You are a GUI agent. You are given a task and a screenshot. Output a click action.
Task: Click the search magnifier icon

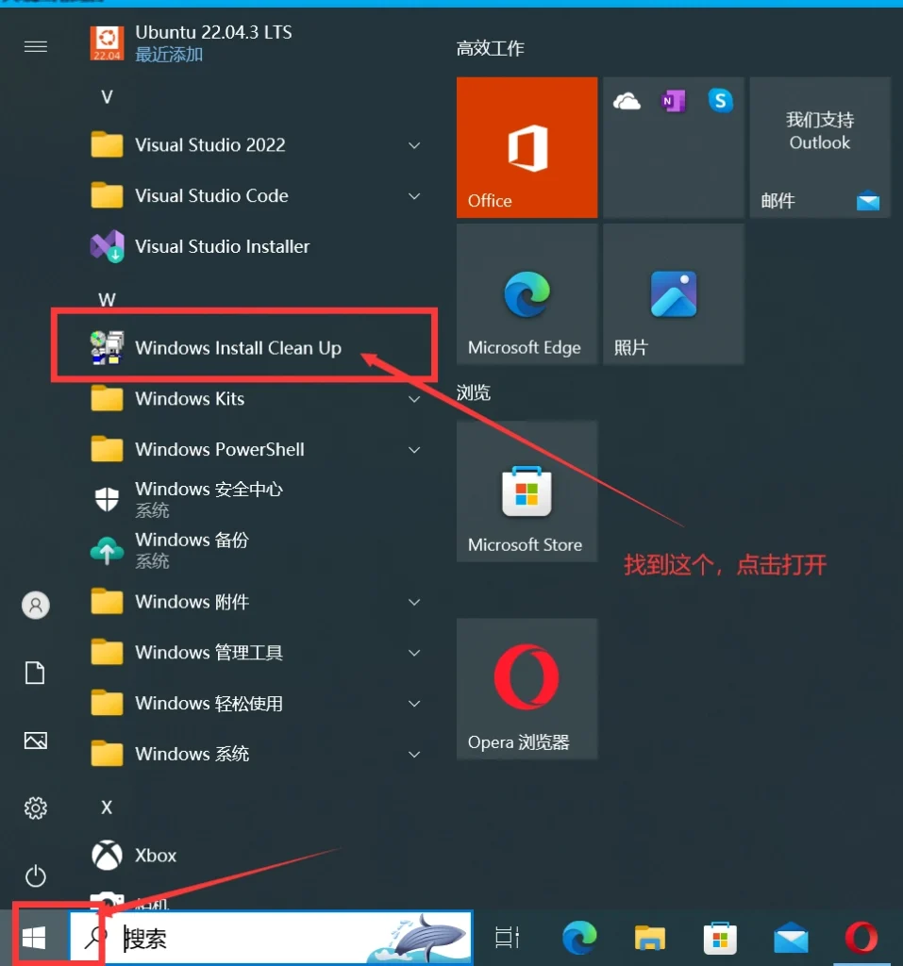click(95, 937)
